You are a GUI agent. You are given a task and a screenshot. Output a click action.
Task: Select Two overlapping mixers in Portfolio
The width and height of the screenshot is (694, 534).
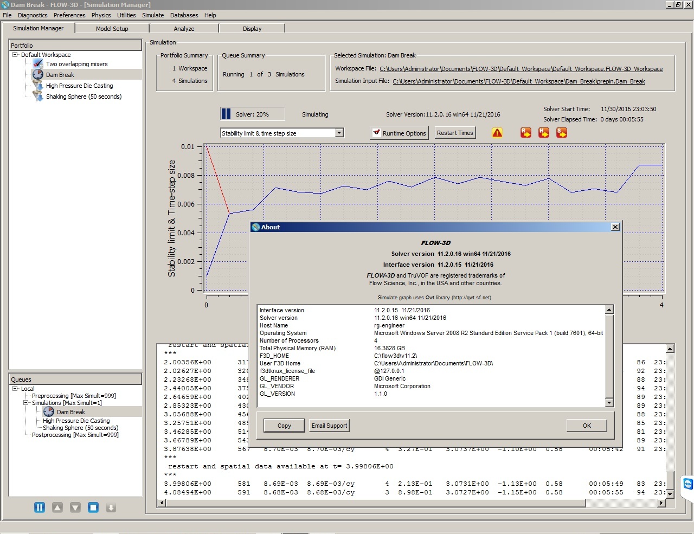(76, 64)
